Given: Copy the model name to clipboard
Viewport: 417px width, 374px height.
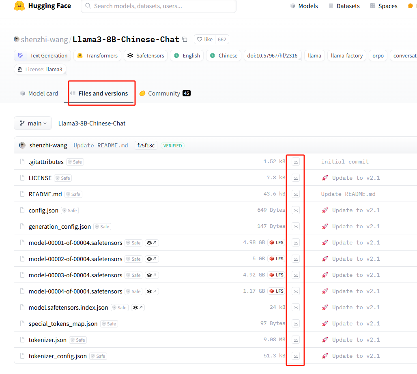Looking at the screenshot, I should pos(185,39).
